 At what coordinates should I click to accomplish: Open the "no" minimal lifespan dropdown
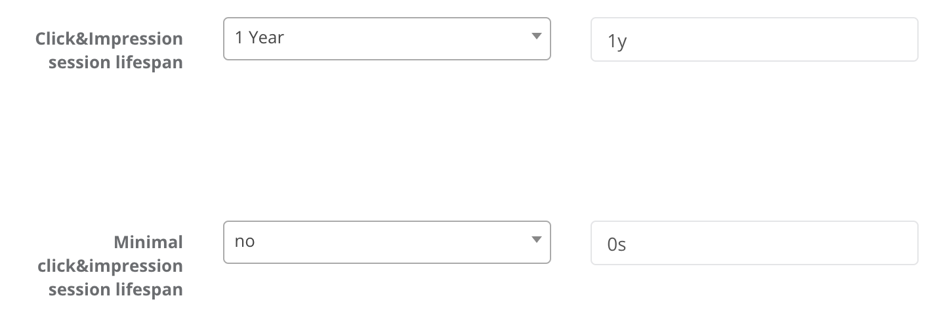386,242
